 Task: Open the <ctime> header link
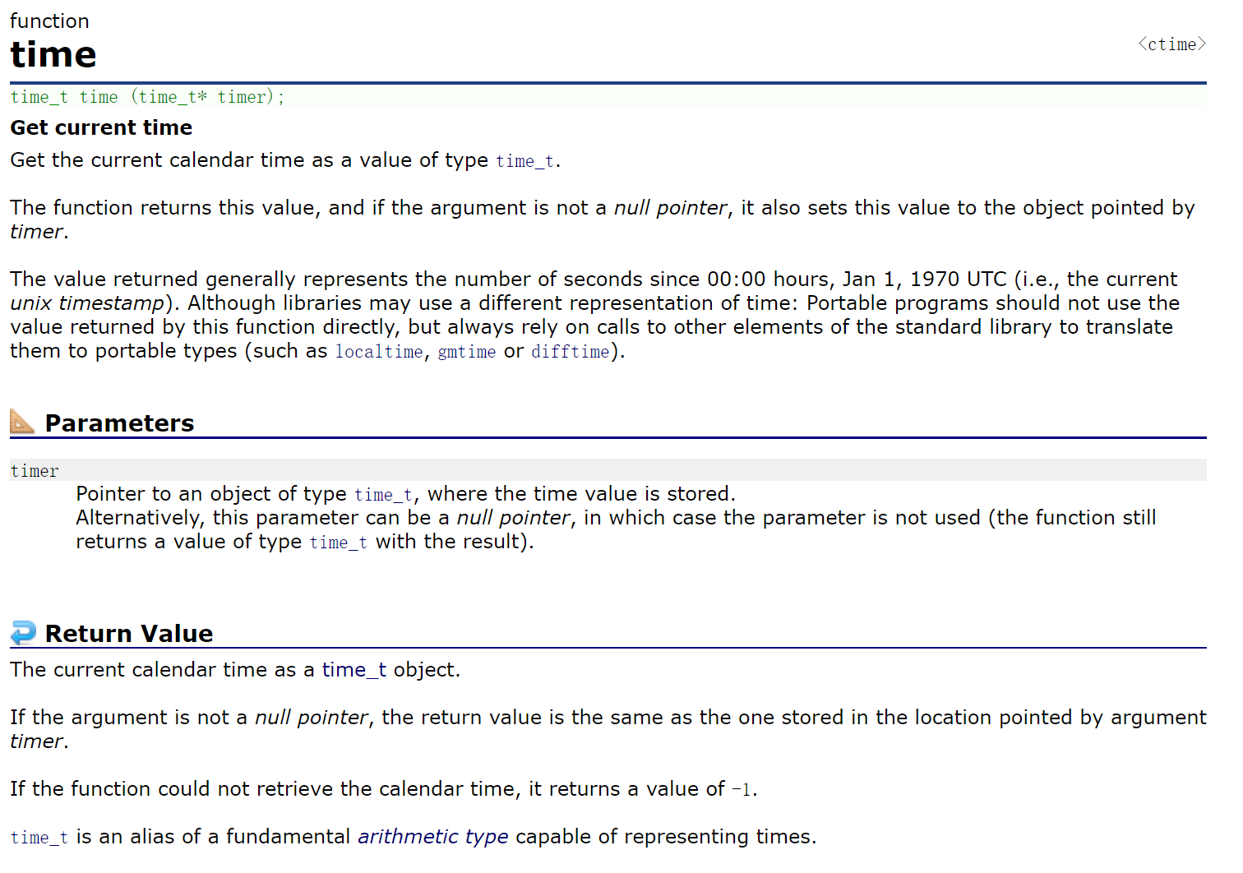[x=1171, y=44]
